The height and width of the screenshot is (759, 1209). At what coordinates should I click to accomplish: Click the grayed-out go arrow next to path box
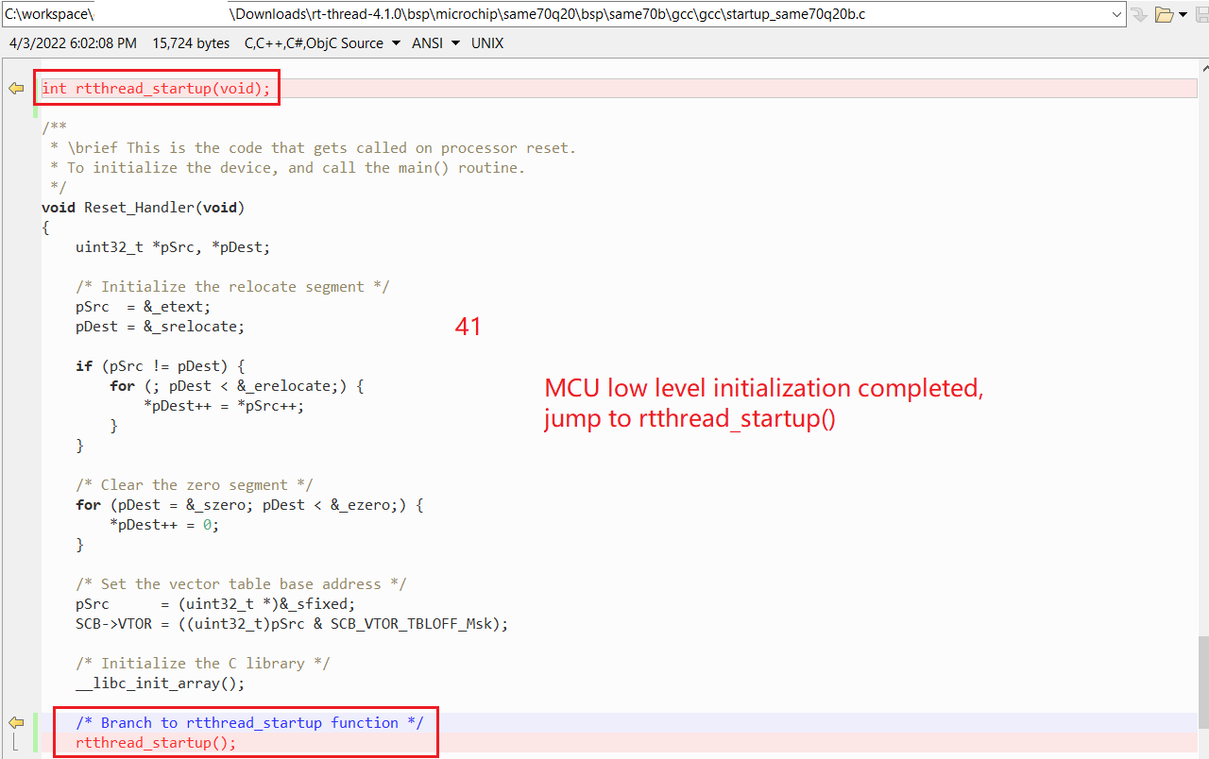pos(1139,14)
